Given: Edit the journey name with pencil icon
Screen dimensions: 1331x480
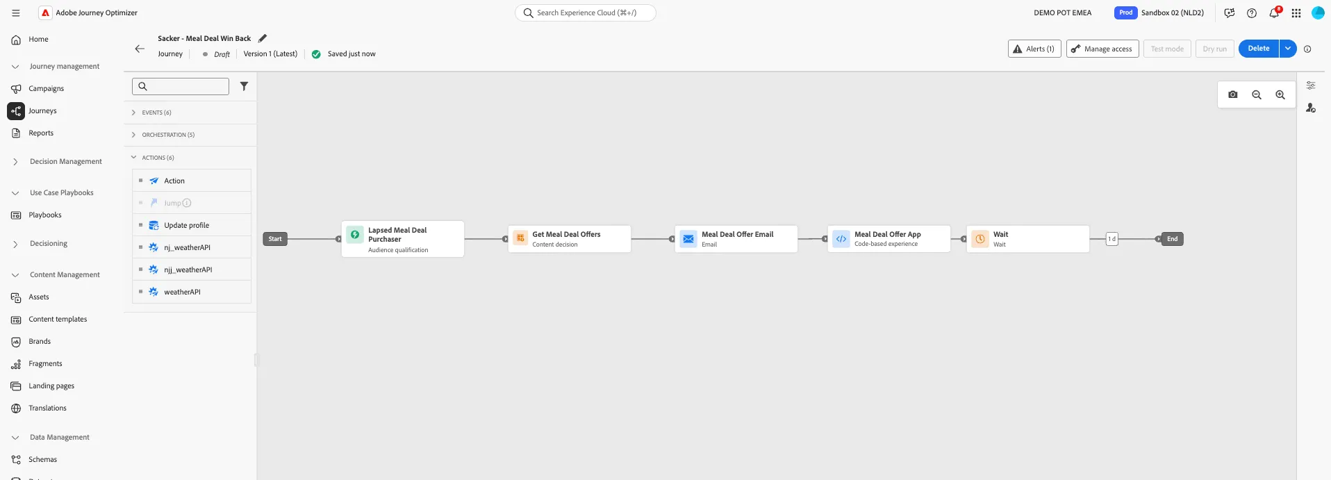Looking at the screenshot, I should pos(263,38).
